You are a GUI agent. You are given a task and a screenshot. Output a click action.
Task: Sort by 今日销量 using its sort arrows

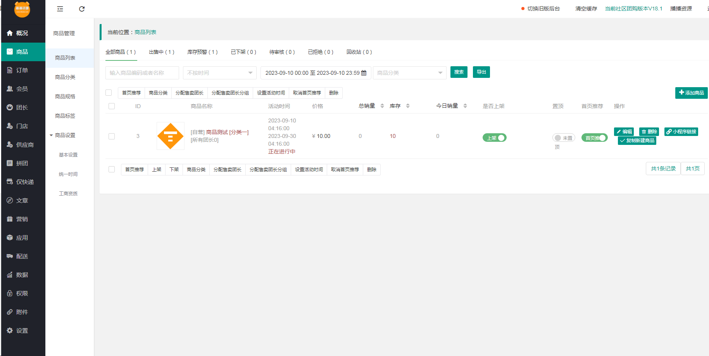point(465,106)
